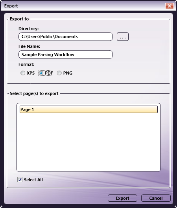This screenshot has height=208, width=177.
Task: Click empty area of the pages list box
Action: [88, 142]
